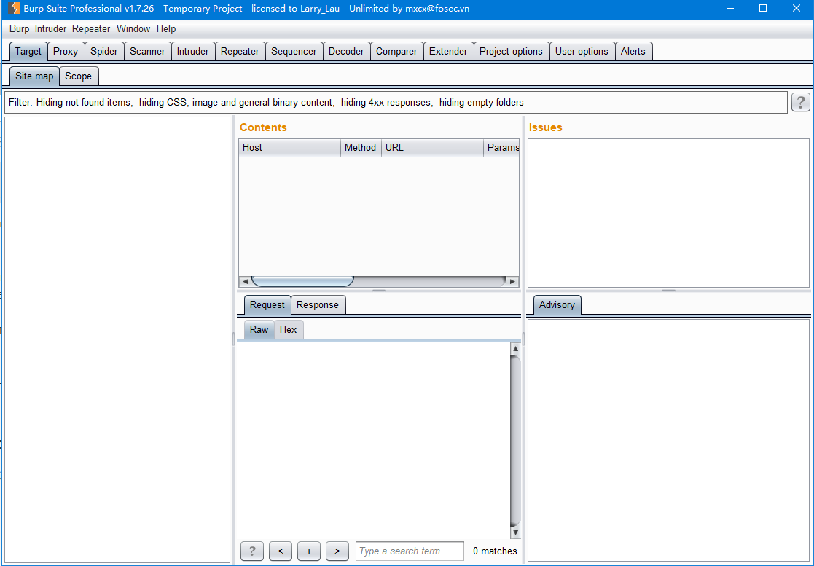Open the Window menu
Viewport: 814px width, 566px height.
tap(133, 29)
